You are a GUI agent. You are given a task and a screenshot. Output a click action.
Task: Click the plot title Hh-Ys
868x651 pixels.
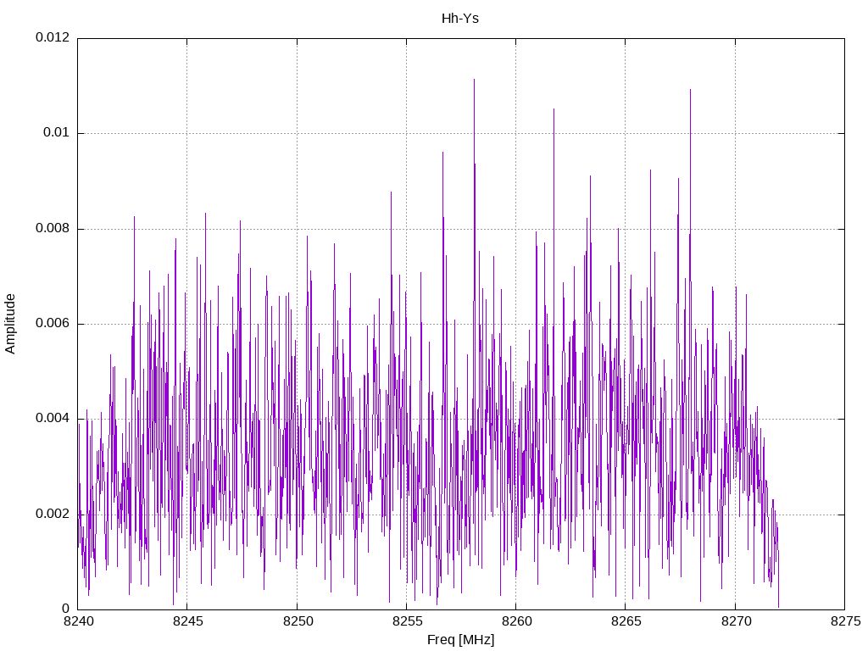[460, 19]
